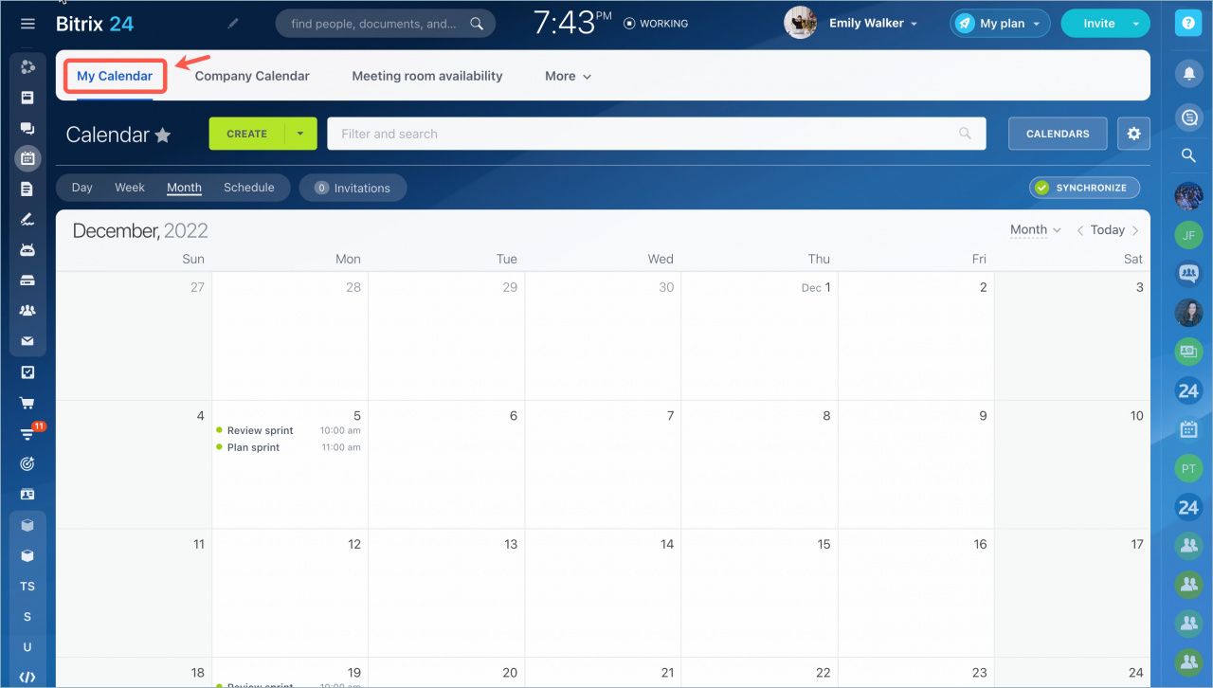Open the notifications bell icon
The height and width of the screenshot is (688, 1213).
coord(1188,73)
